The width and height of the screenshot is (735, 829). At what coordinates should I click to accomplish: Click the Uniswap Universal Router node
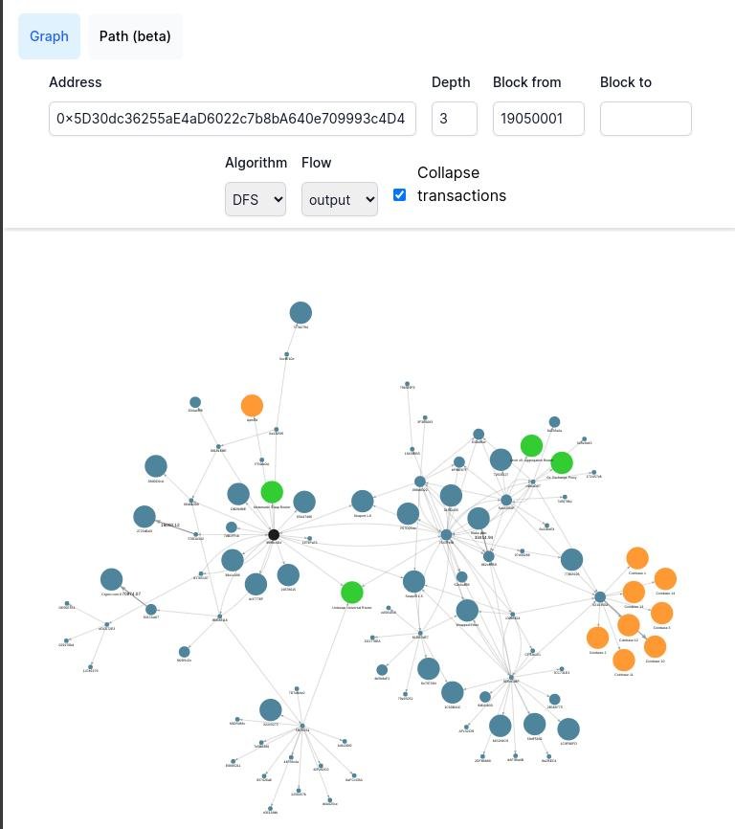pyautogui.click(x=351, y=593)
